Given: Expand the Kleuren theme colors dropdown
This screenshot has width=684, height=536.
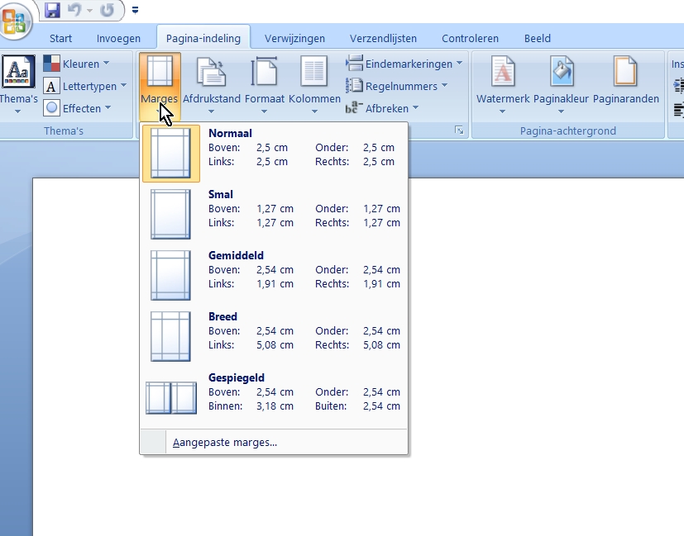Looking at the screenshot, I should [x=76, y=64].
